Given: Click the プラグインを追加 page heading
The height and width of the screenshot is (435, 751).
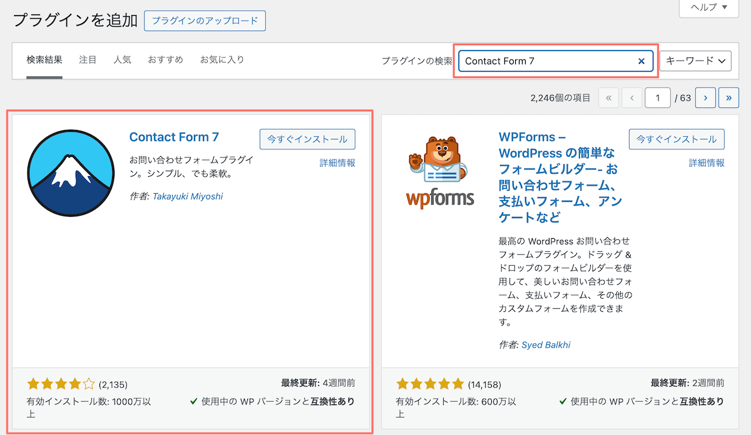Looking at the screenshot, I should click(75, 21).
